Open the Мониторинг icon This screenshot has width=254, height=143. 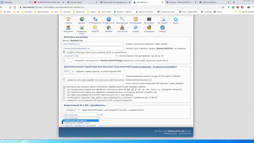pyautogui.click(x=149, y=19)
